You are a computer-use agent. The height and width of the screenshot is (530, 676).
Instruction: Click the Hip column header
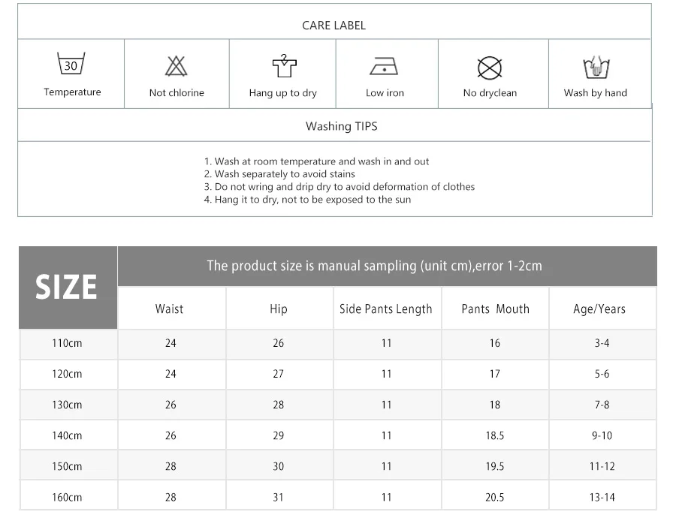point(279,309)
